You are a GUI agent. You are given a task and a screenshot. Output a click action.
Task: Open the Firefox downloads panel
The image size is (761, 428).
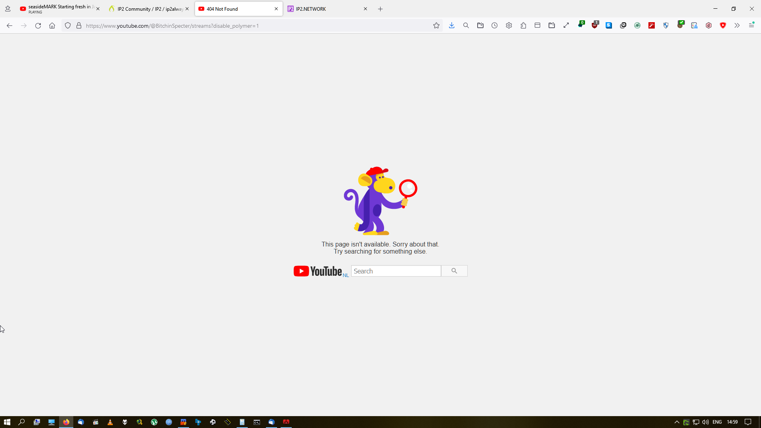[451, 26]
